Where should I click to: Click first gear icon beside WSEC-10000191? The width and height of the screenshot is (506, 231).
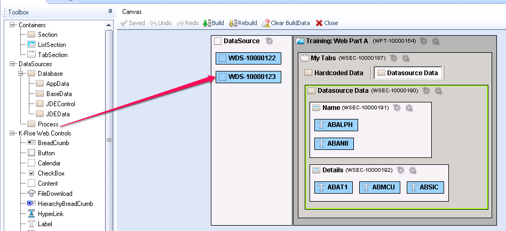point(397,108)
